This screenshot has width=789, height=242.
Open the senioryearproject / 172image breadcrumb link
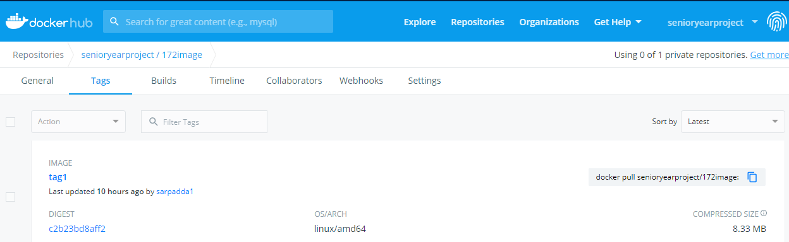142,55
